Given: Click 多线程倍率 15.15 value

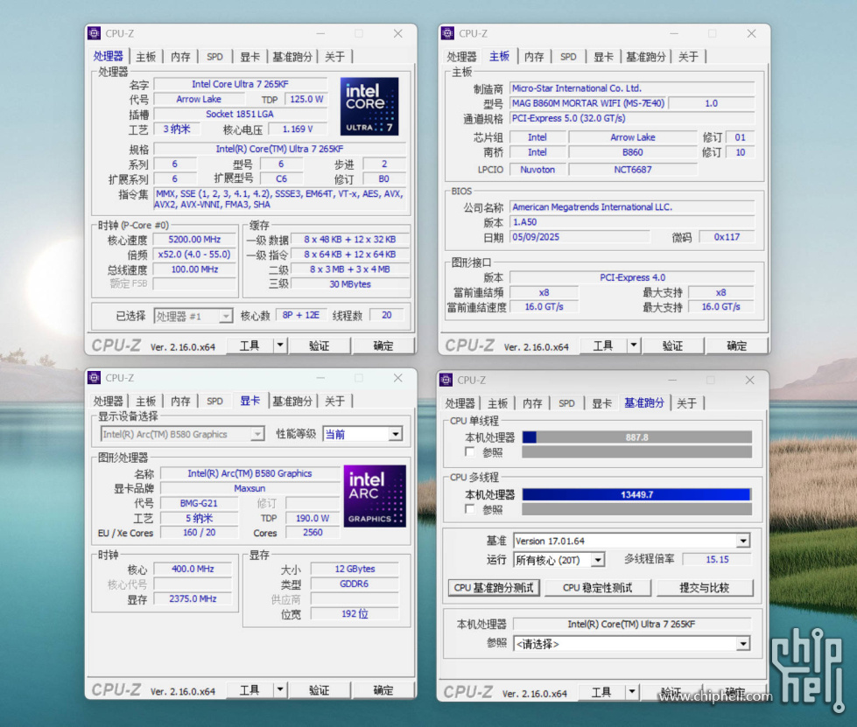Looking at the screenshot, I should (x=717, y=559).
